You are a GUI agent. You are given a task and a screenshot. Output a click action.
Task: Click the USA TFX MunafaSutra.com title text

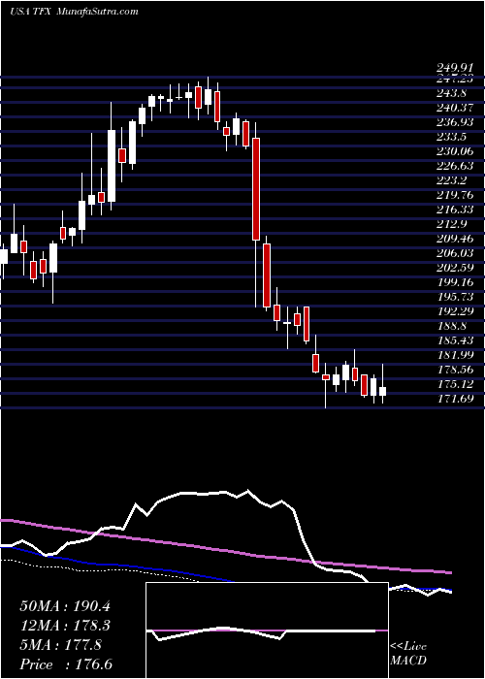coord(74,12)
